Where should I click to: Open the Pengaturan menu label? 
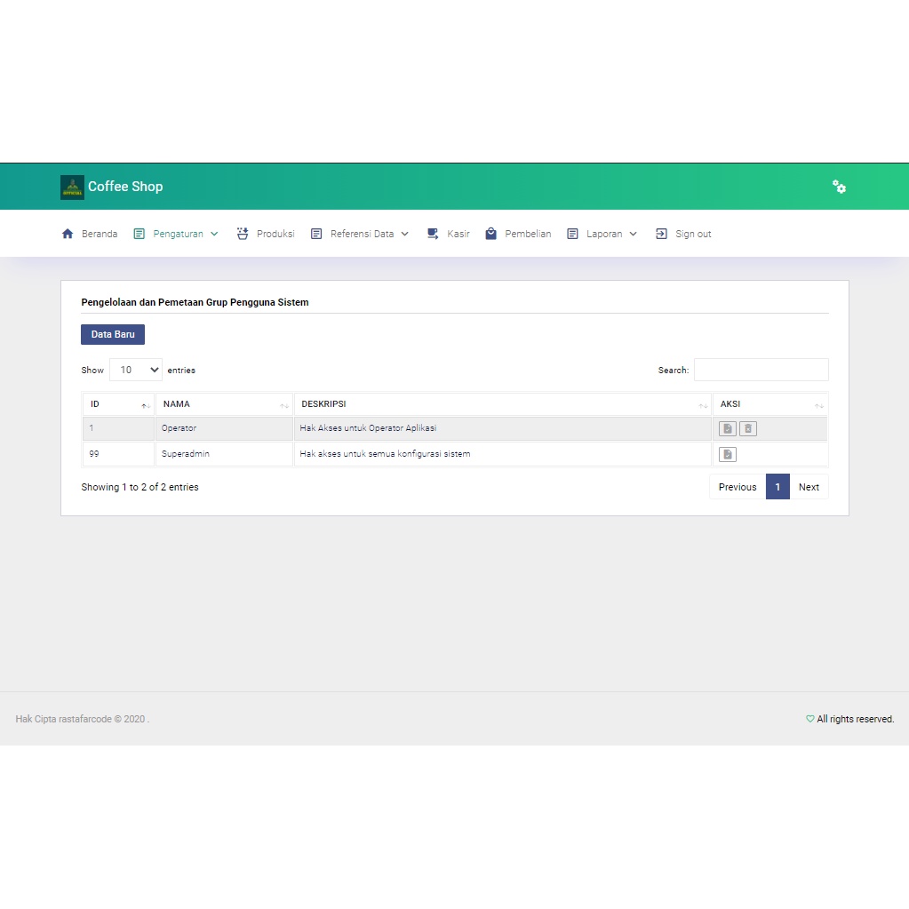178,234
